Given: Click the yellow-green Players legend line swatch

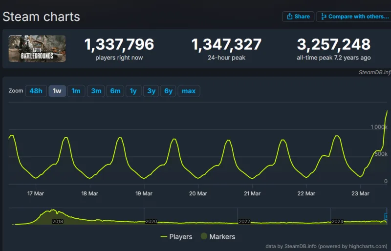Looking at the screenshot, I should [164, 236].
